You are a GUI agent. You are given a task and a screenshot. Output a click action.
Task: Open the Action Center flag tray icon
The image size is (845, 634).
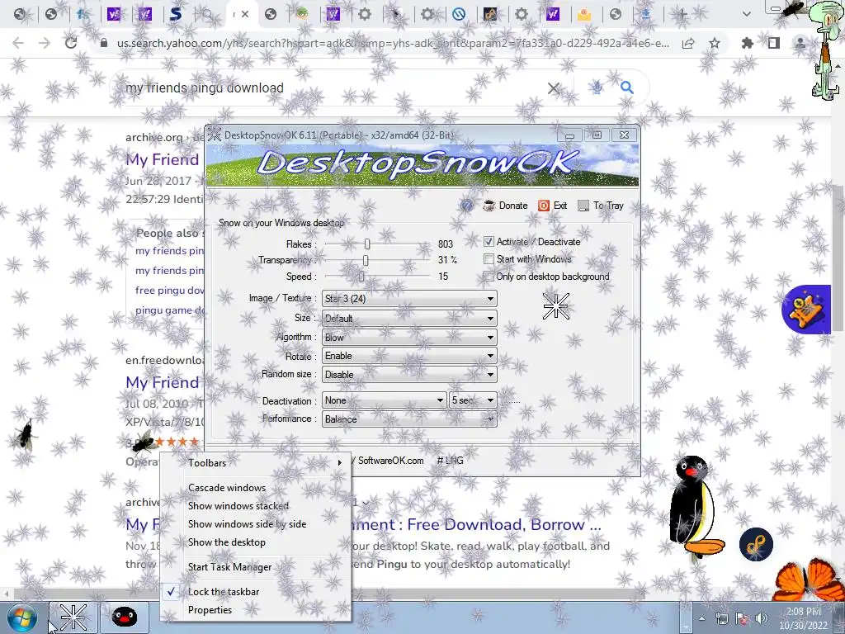742,618
